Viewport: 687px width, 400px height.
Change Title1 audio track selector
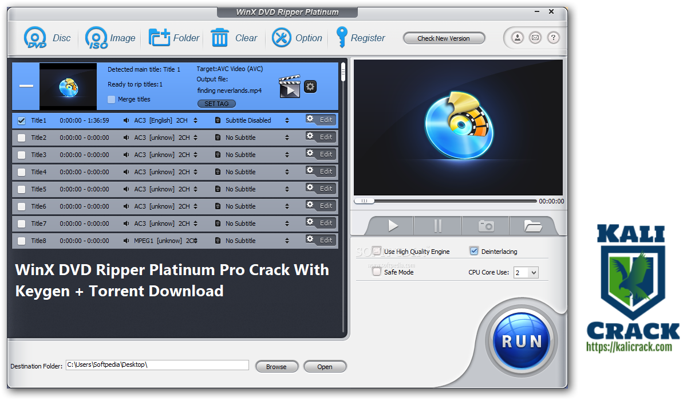[x=195, y=120]
